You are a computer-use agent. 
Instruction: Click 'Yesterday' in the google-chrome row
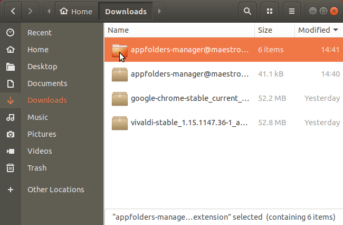pos(322,98)
